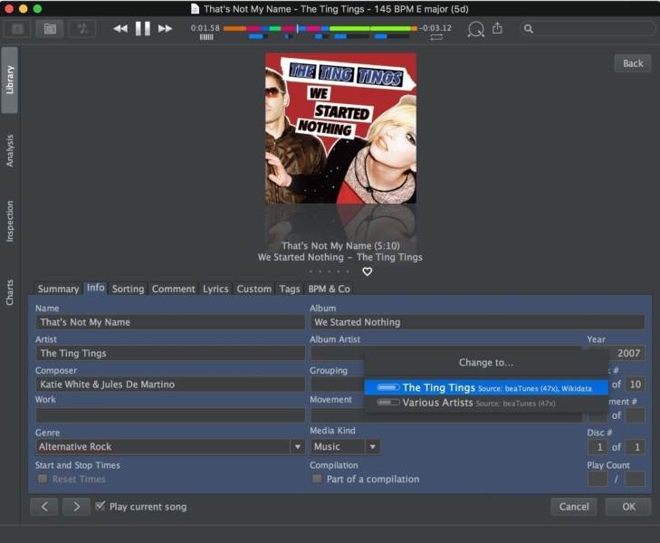
Task: Go to next song with right arrow
Action: click(x=76, y=507)
